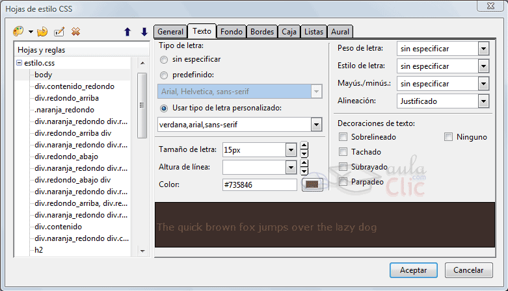Open the text color swatch picker
508x291 pixels.
(x=312, y=185)
